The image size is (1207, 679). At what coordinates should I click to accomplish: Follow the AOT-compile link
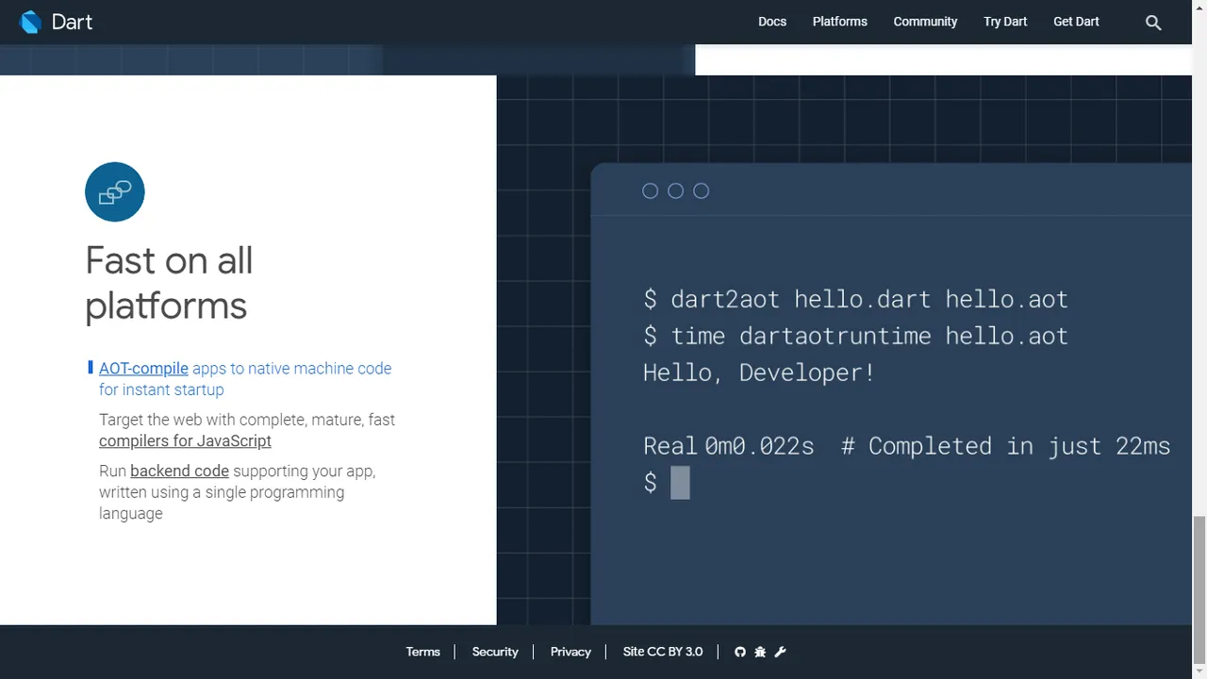click(143, 369)
